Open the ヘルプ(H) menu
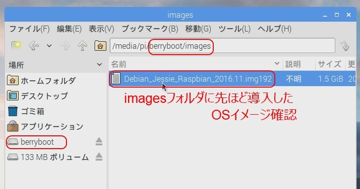Viewport: 360px width, 189px height. pos(274,29)
